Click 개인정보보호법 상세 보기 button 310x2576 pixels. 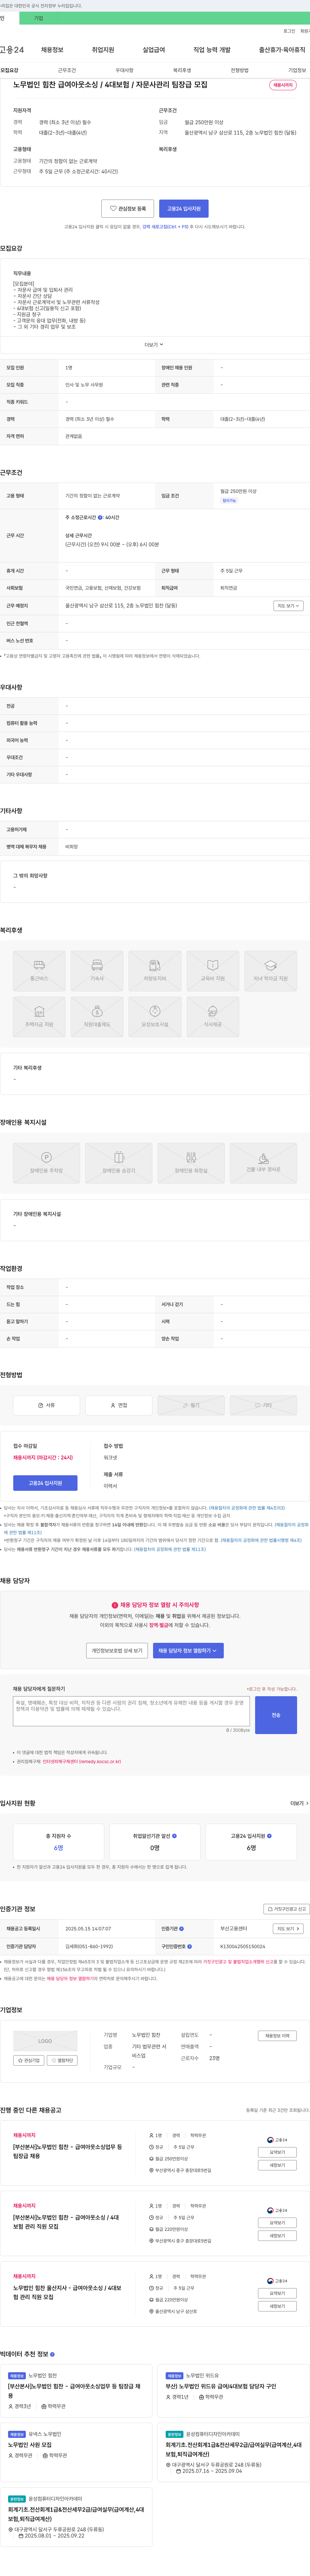tap(118, 1651)
